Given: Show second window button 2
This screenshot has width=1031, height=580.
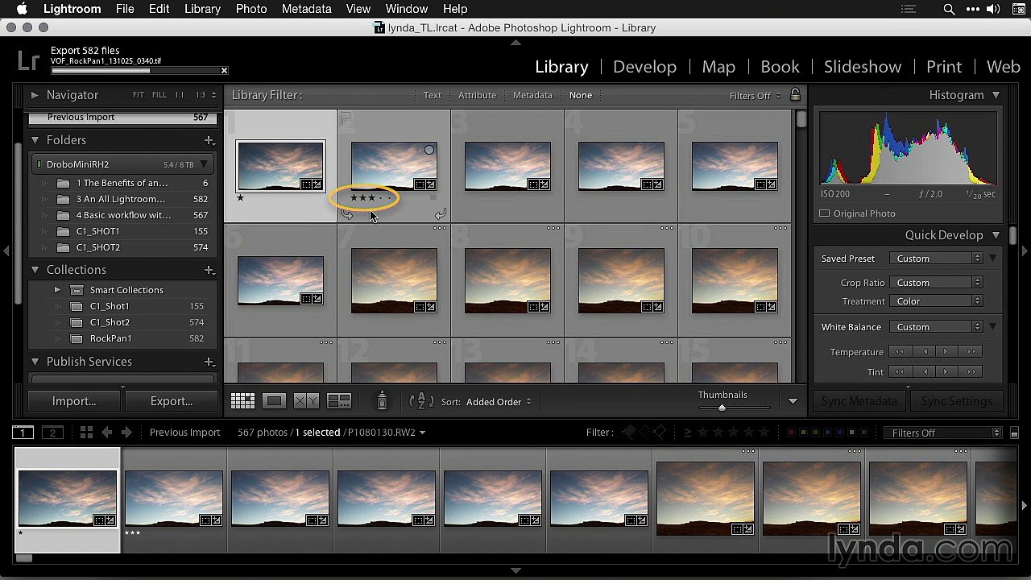Looking at the screenshot, I should point(52,433).
